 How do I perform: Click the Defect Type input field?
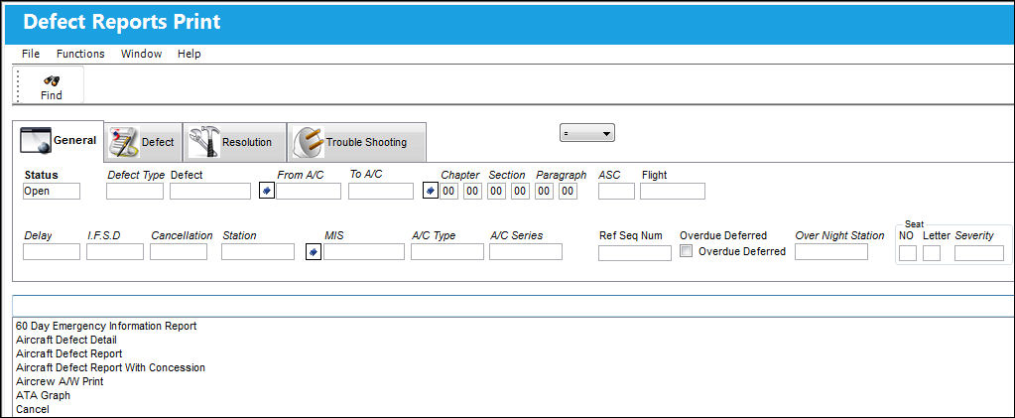point(135,192)
